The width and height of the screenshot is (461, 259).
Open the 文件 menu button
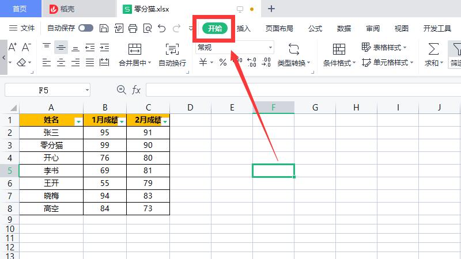[23, 28]
